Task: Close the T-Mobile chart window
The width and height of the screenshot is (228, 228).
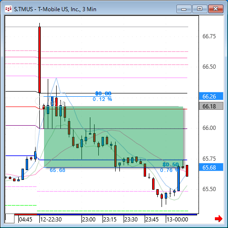Action: click(x=216, y=9)
